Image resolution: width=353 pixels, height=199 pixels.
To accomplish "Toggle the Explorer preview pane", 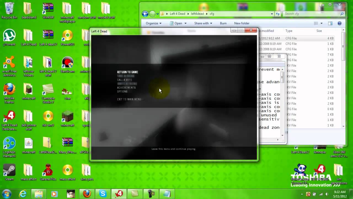I will (x=330, y=23).
